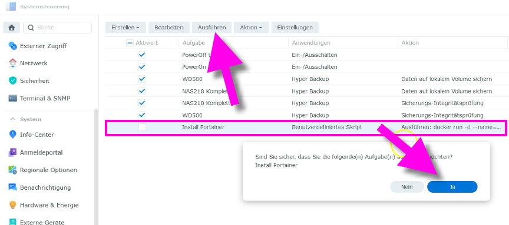Click the Suche search field

click(x=58, y=28)
